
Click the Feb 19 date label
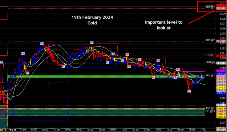point(12,129)
